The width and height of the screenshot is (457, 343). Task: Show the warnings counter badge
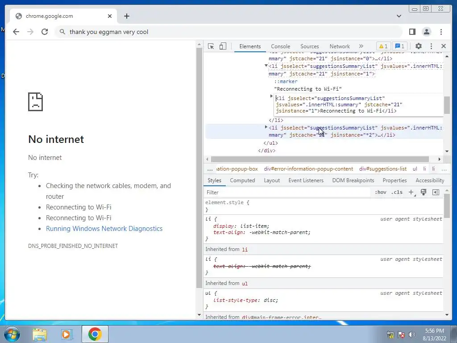383,46
